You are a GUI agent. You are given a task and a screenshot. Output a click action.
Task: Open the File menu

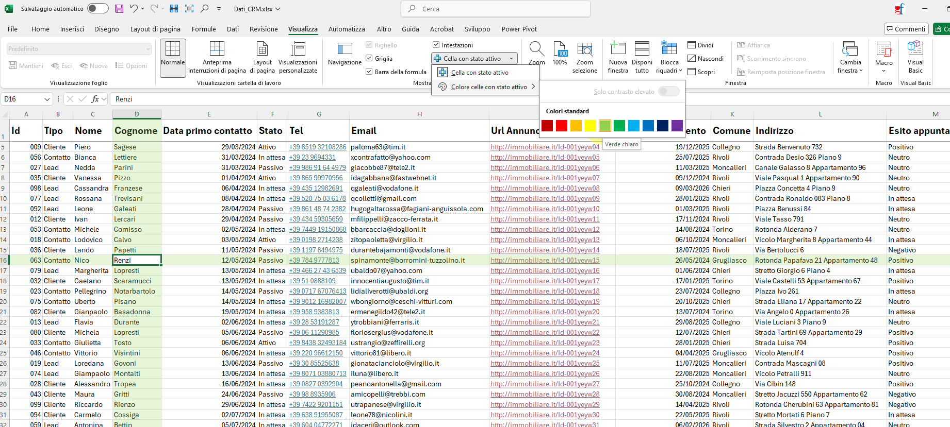[13, 29]
